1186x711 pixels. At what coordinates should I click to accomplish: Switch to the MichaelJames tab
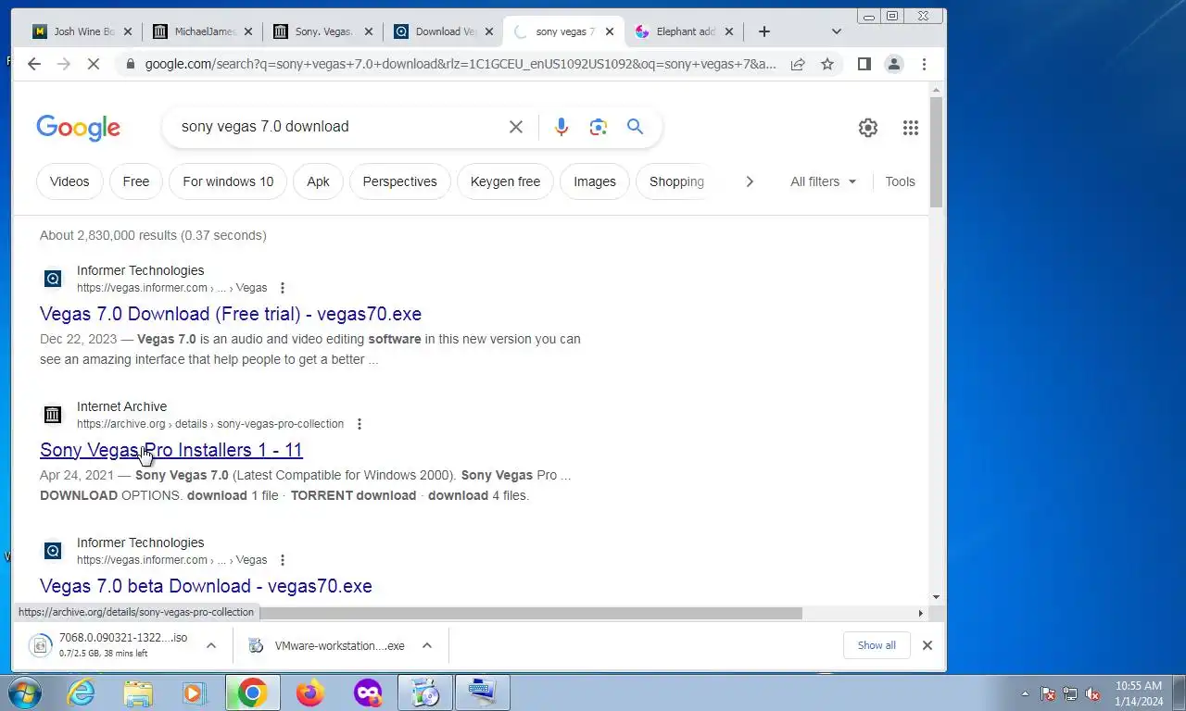[203, 31]
